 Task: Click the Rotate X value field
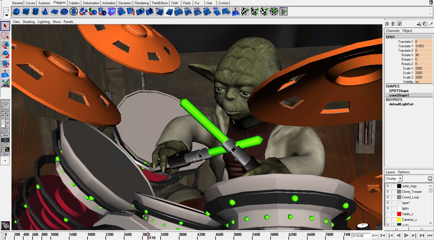pos(424,55)
